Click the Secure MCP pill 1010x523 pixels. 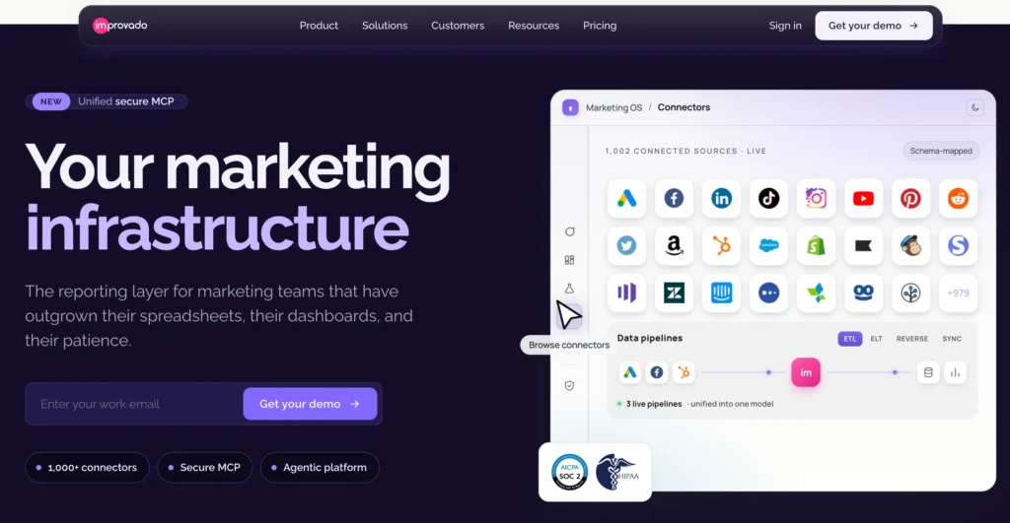point(204,468)
